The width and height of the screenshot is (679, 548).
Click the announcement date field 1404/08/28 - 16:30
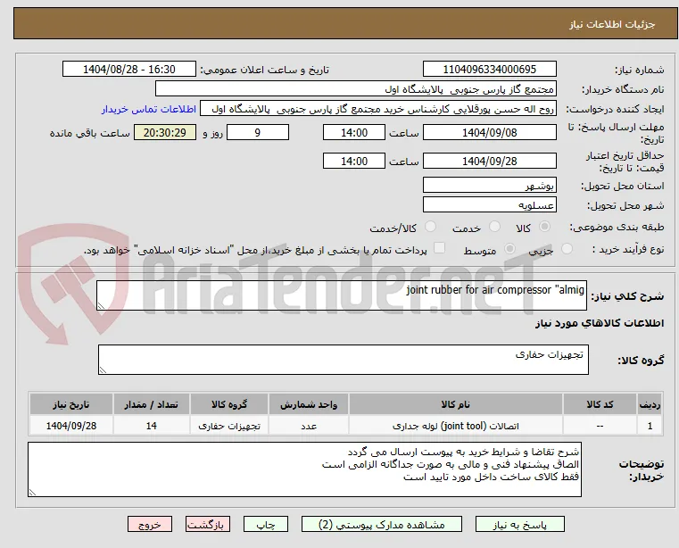click(129, 70)
